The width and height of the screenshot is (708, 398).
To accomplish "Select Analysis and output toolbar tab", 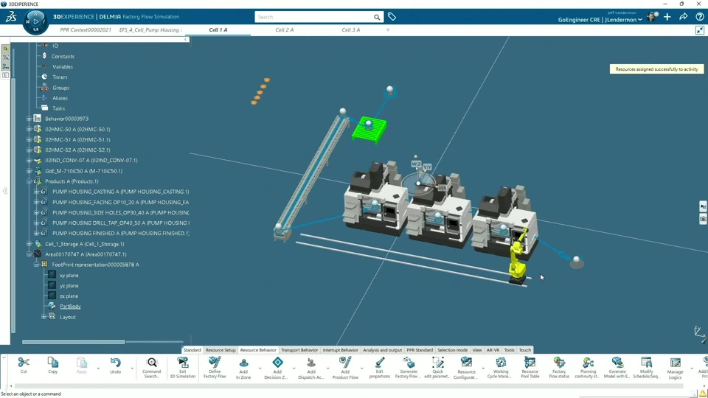I will (x=383, y=349).
